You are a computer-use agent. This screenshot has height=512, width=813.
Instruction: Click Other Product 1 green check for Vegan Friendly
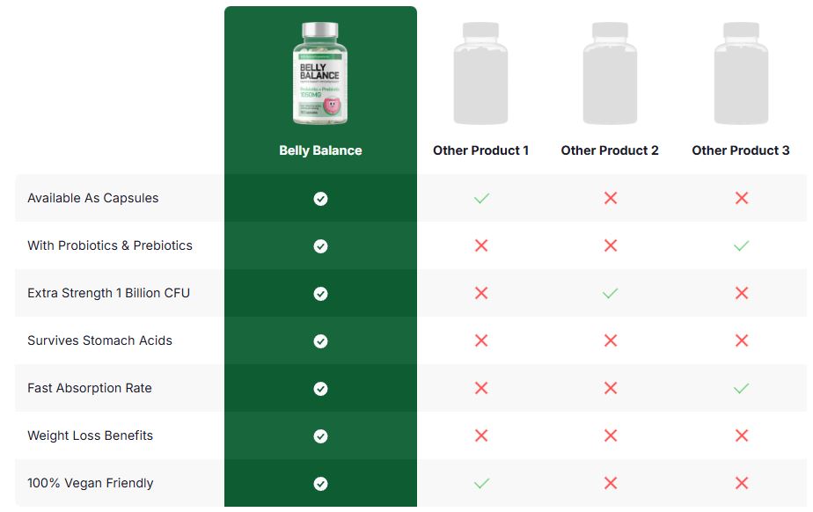click(481, 484)
